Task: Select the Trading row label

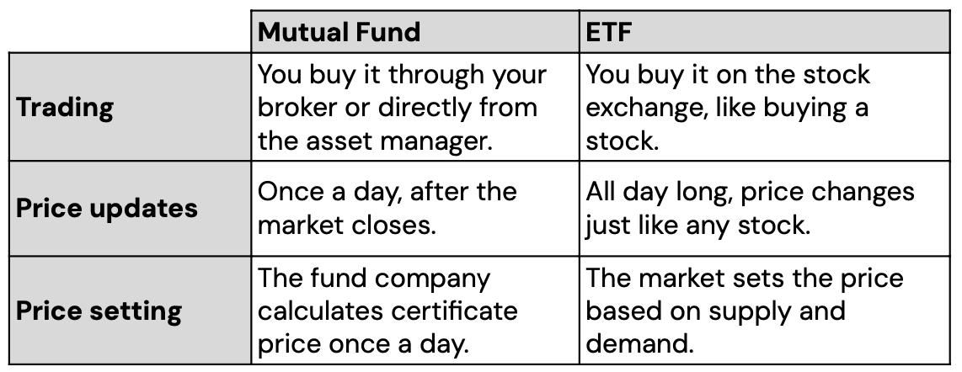Action: [65, 108]
